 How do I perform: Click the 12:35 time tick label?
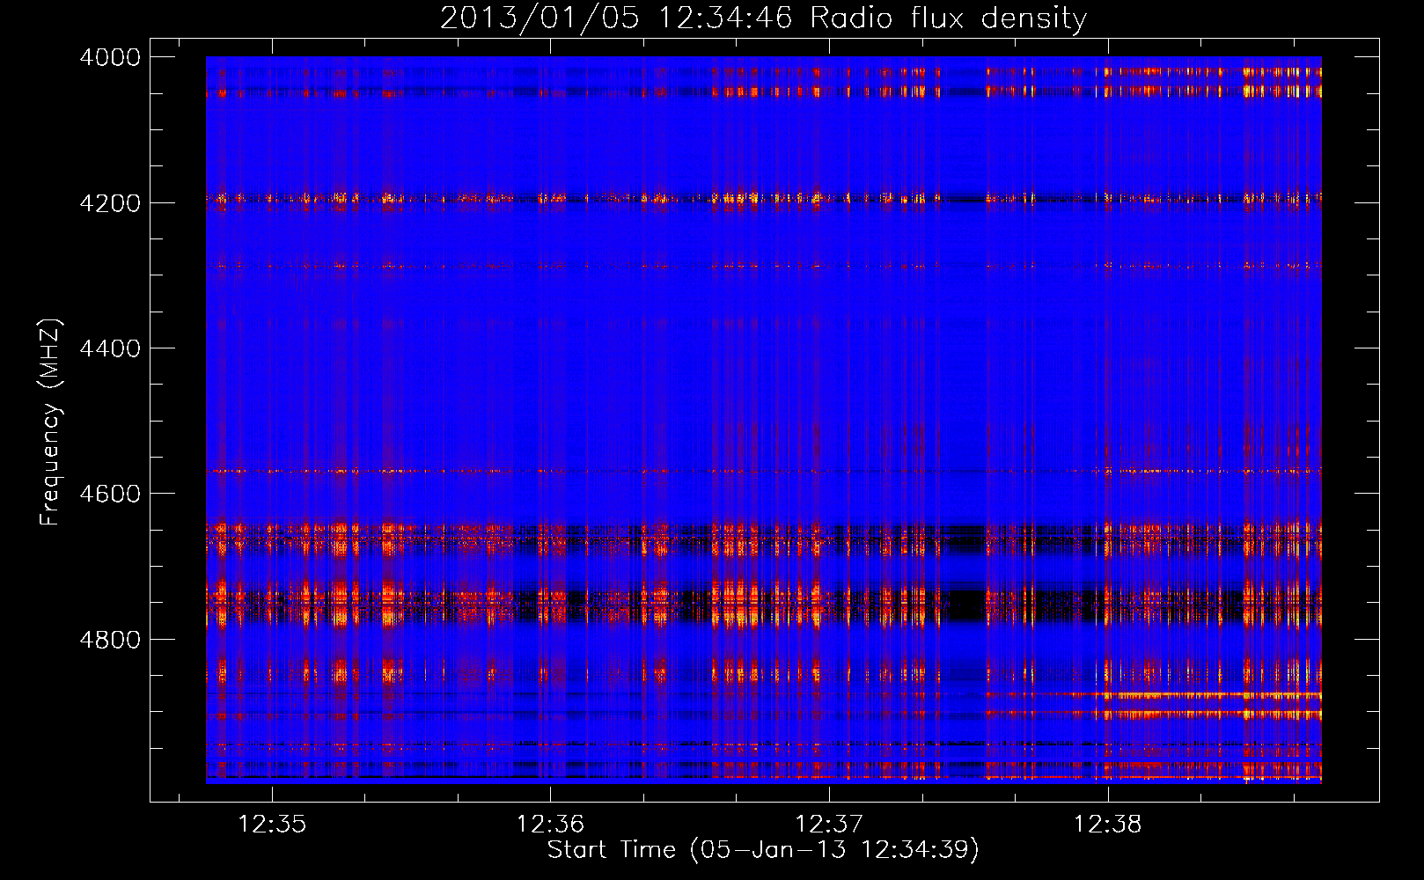click(272, 825)
